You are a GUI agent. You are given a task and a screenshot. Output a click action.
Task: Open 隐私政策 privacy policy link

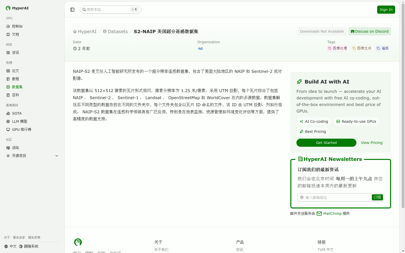[x=34, y=238]
